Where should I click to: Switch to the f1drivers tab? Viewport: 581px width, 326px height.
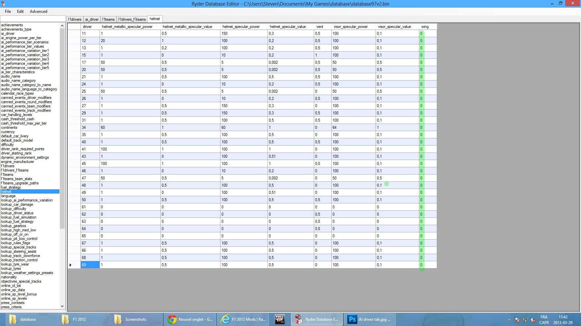click(x=75, y=19)
